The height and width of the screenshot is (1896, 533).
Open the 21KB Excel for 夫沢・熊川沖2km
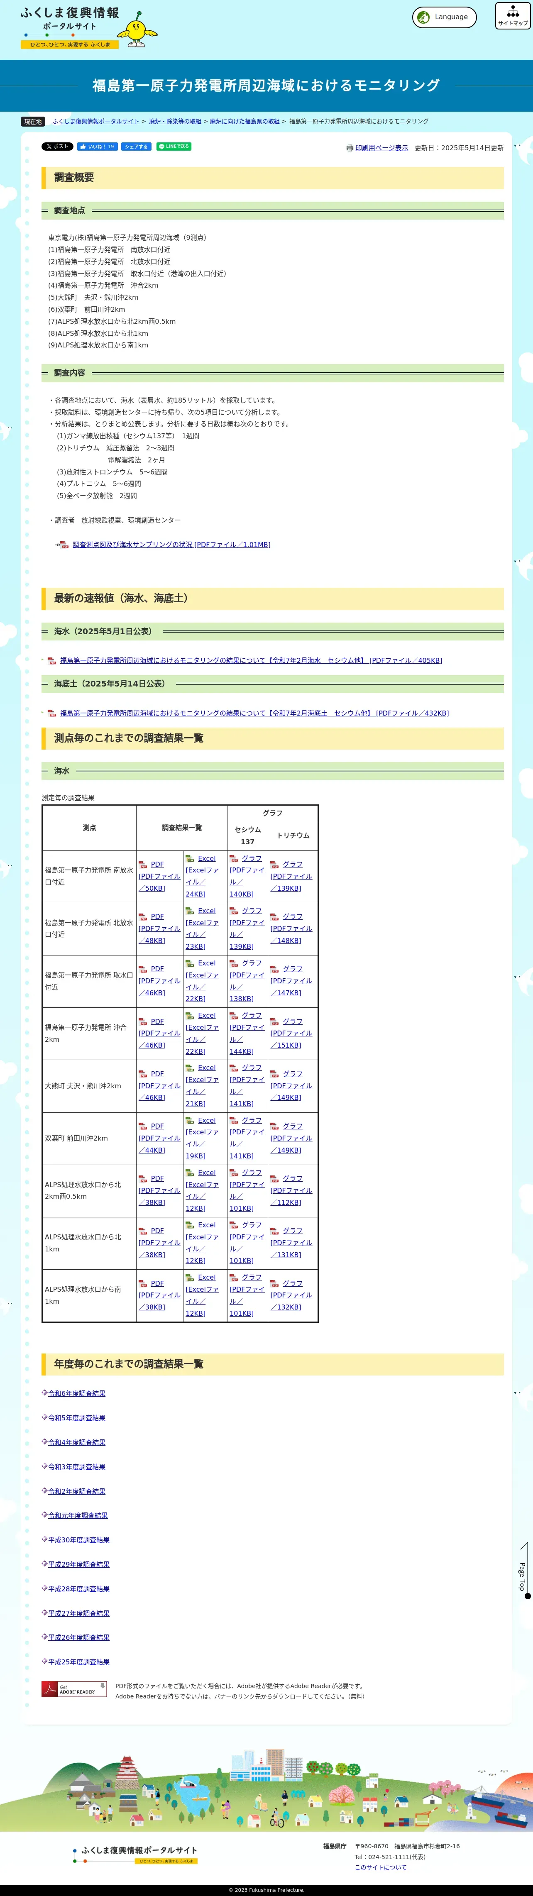(202, 1086)
